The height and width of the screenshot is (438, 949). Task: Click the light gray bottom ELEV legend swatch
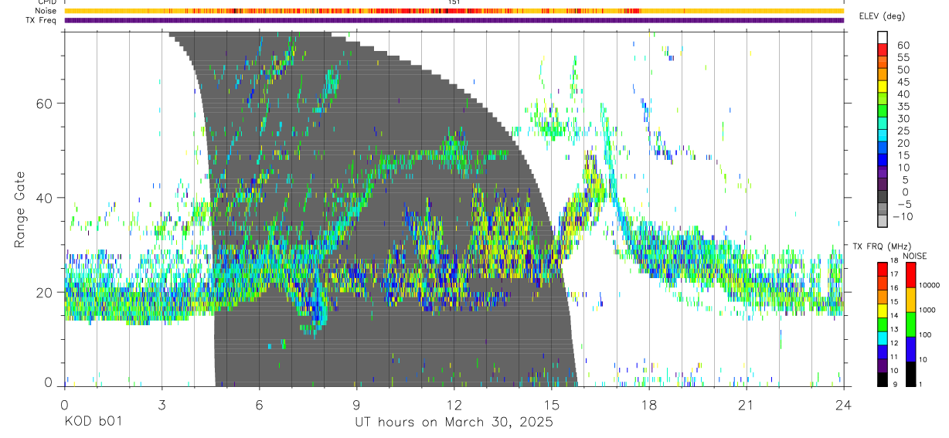(883, 220)
